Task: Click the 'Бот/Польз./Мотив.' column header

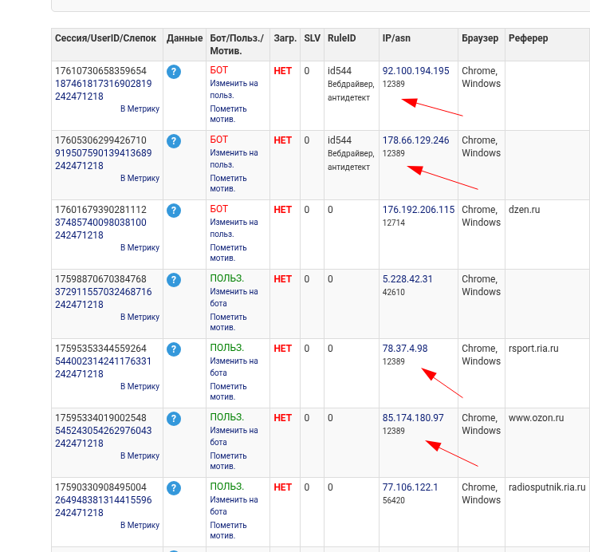Action: point(236,44)
